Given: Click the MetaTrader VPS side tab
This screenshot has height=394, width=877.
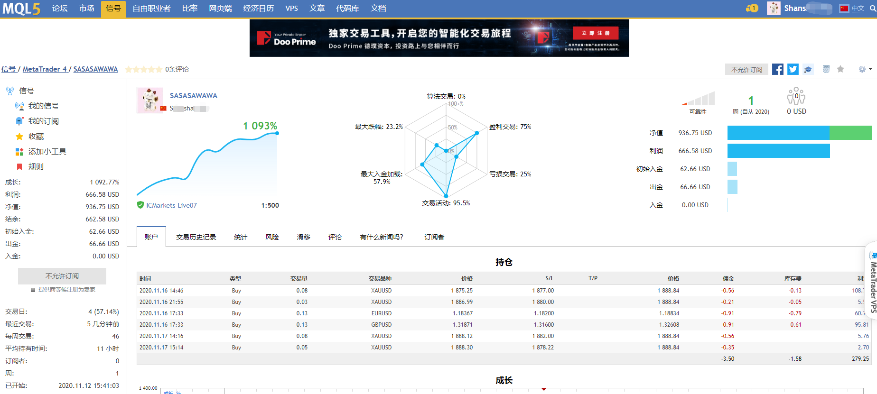Looking at the screenshot, I should pos(872,280).
